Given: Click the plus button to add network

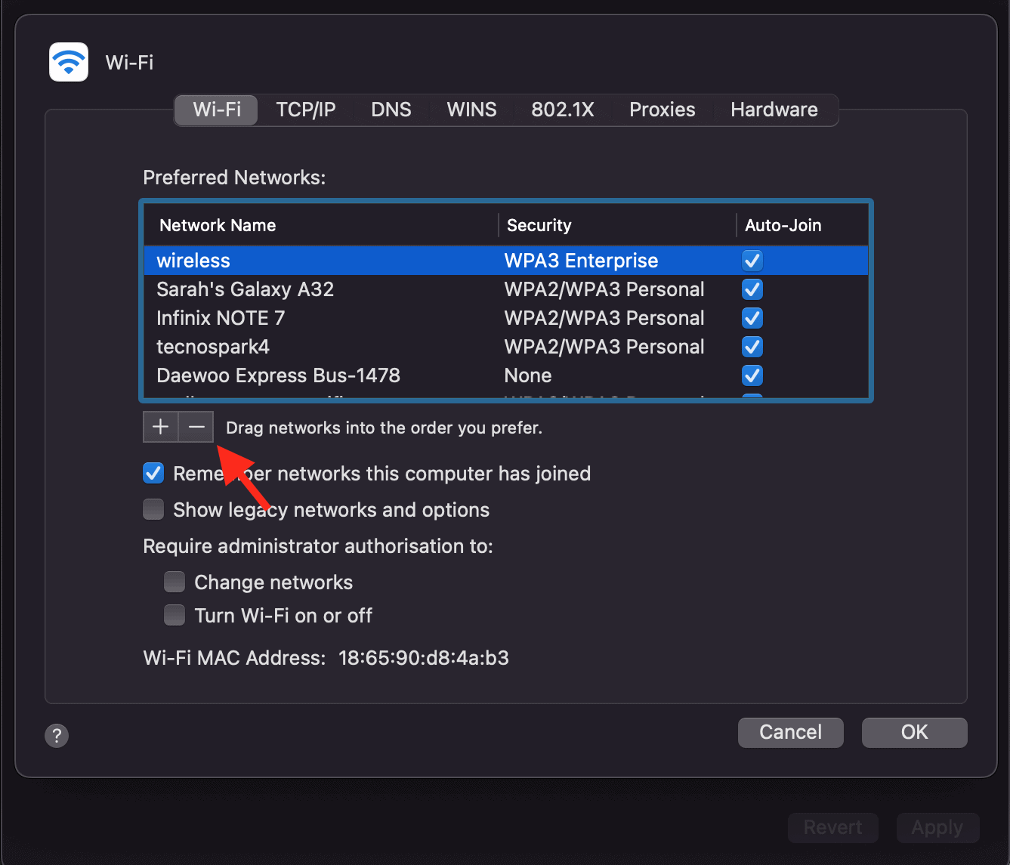Looking at the screenshot, I should point(160,427).
